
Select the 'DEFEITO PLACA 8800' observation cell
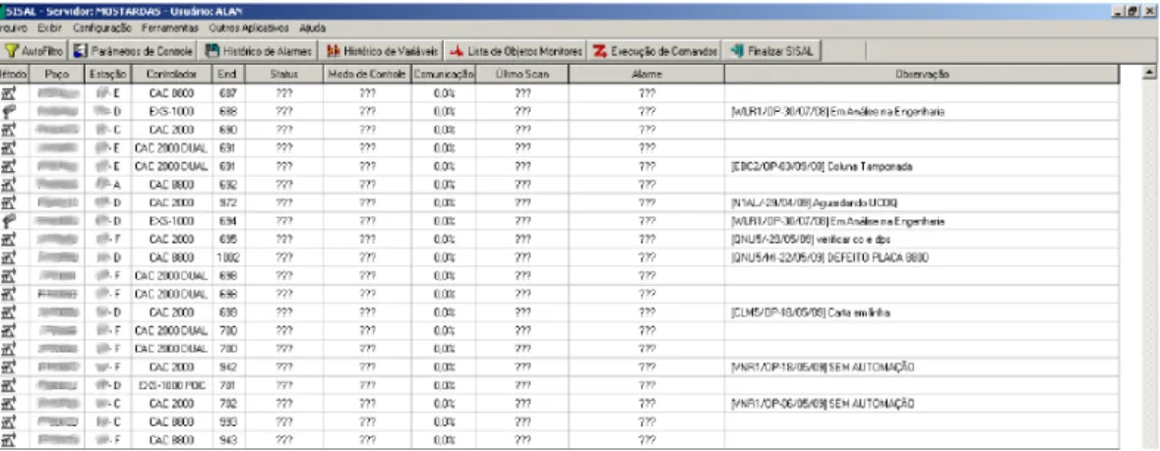pos(922,257)
